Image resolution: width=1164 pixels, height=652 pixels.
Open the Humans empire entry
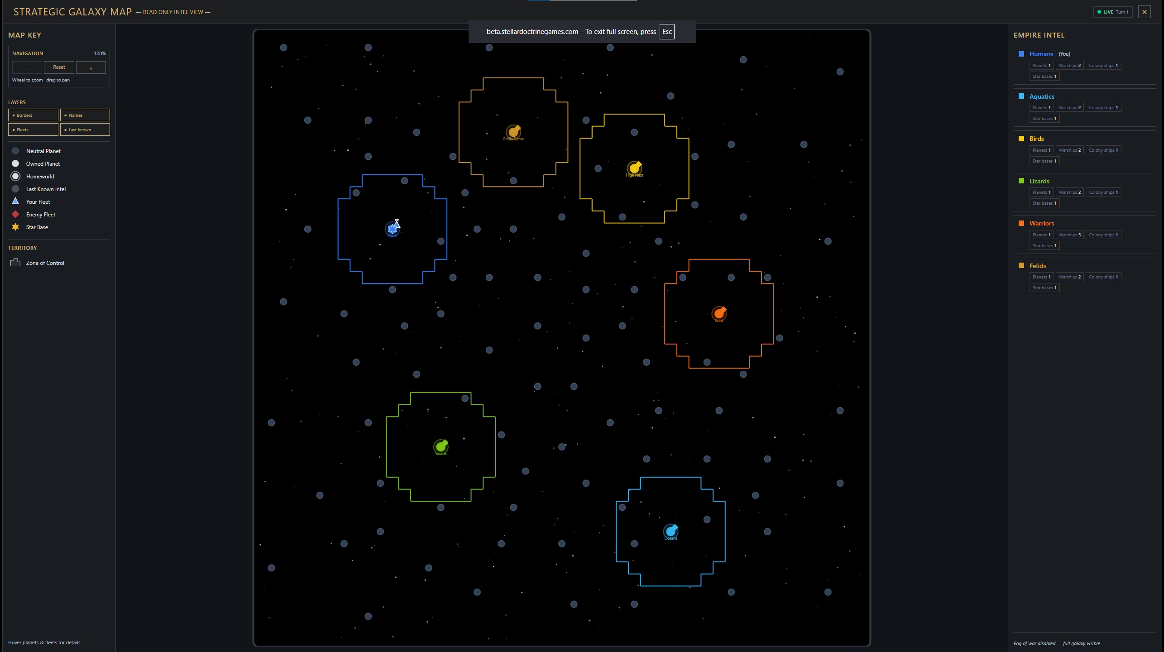(1085, 65)
